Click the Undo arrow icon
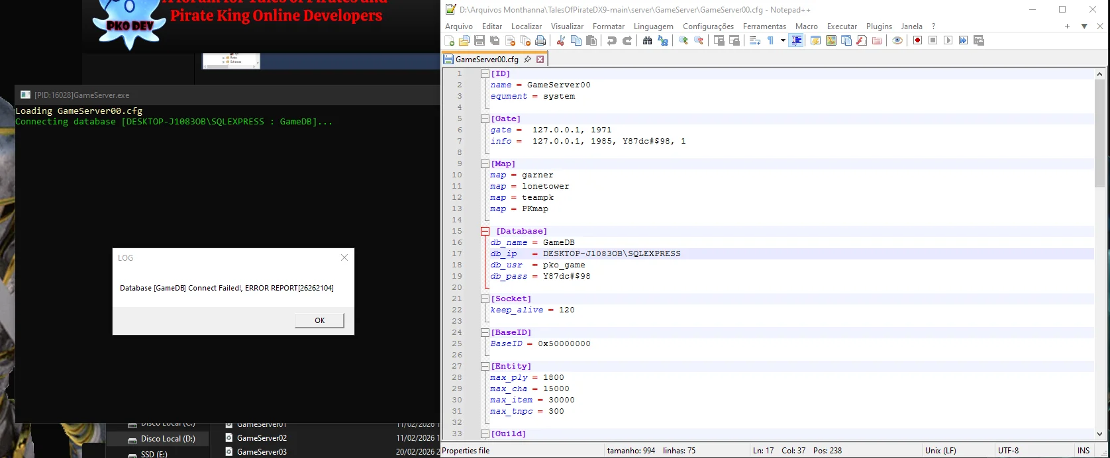1110x458 pixels. click(x=611, y=41)
